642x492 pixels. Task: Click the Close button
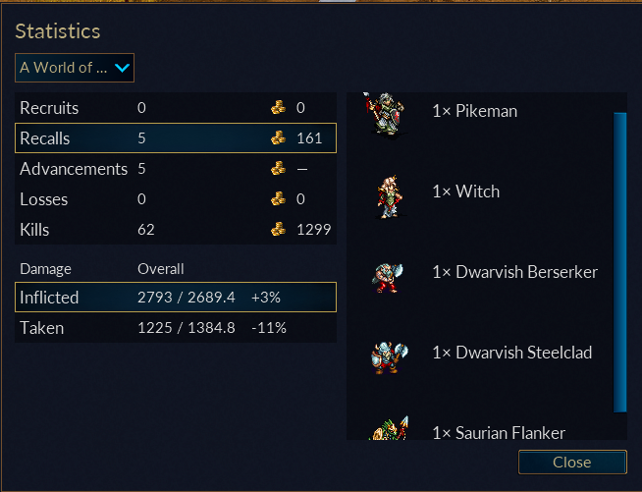click(572, 463)
